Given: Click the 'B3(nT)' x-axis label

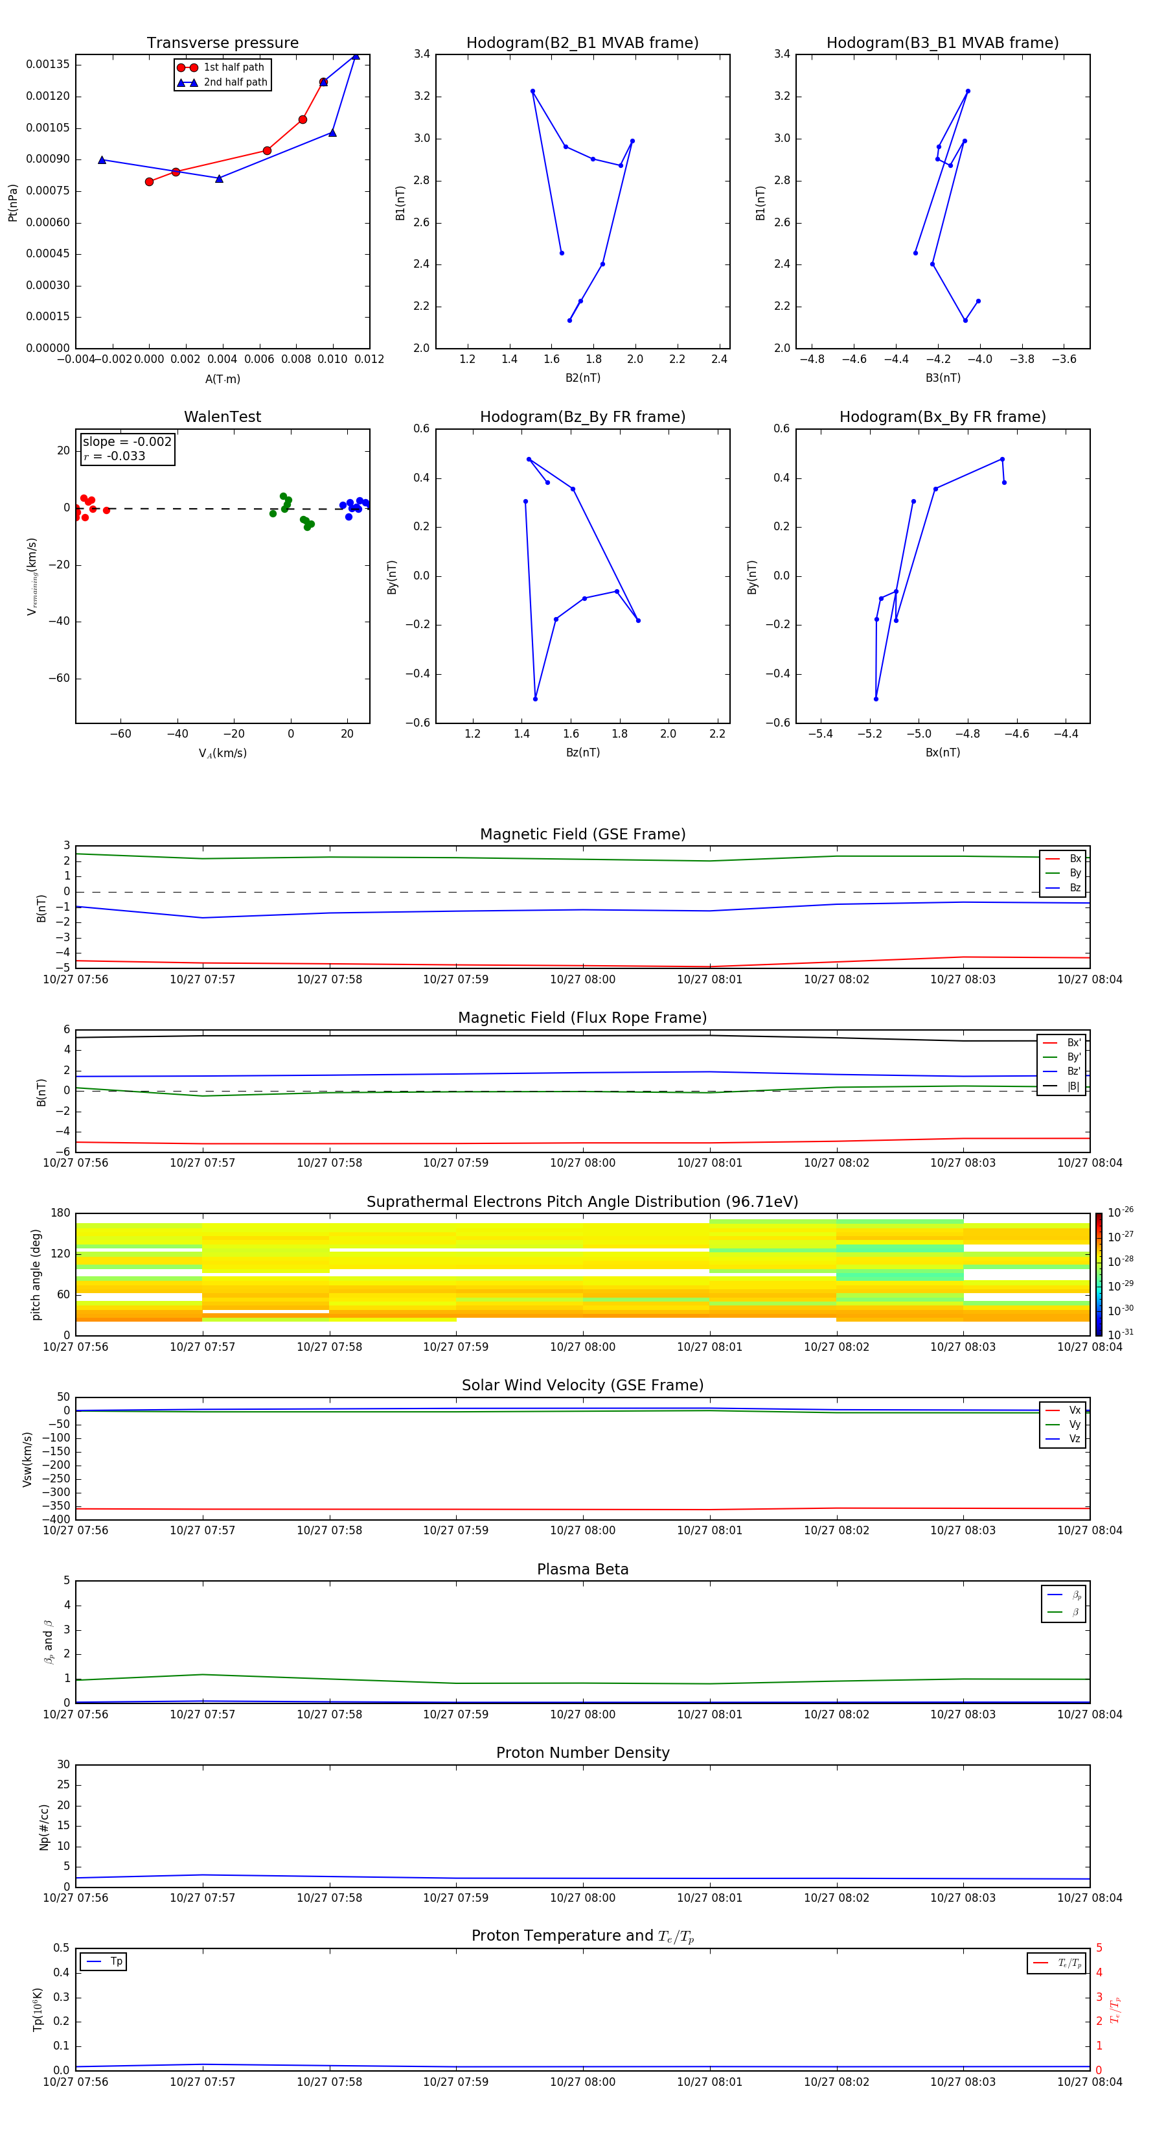Looking at the screenshot, I should [943, 378].
